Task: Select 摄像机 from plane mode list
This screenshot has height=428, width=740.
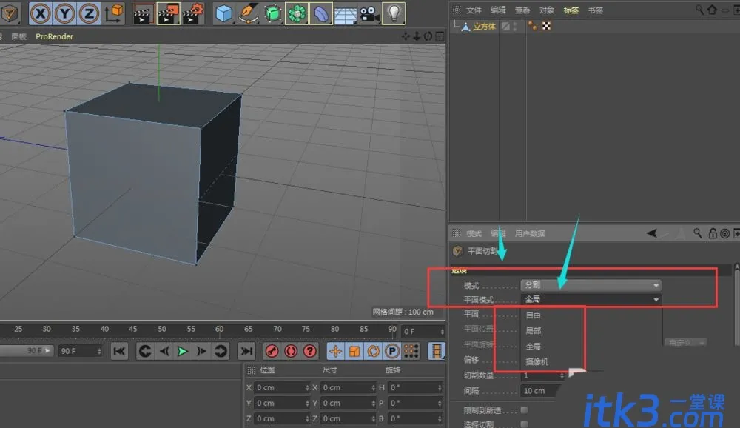Action: [x=537, y=362]
